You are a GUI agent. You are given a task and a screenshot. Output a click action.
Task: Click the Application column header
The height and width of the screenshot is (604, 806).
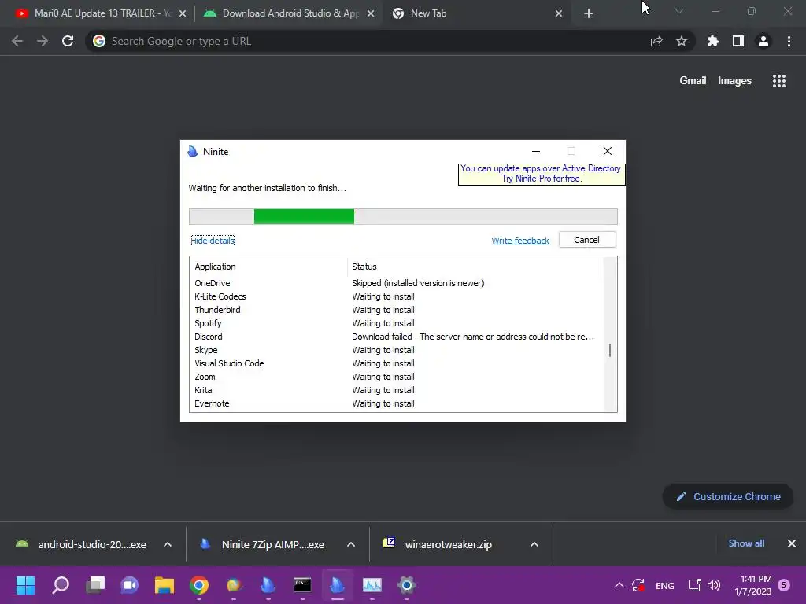point(268,267)
